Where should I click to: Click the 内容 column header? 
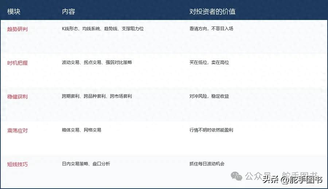click(69, 12)
